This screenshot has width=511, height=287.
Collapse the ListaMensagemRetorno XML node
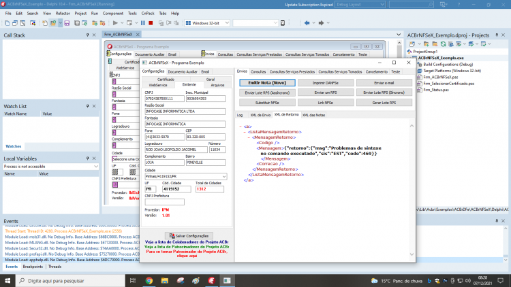[245, 132]
